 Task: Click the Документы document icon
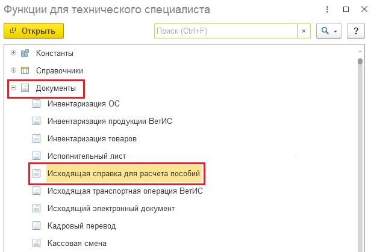tap(25, 88)
